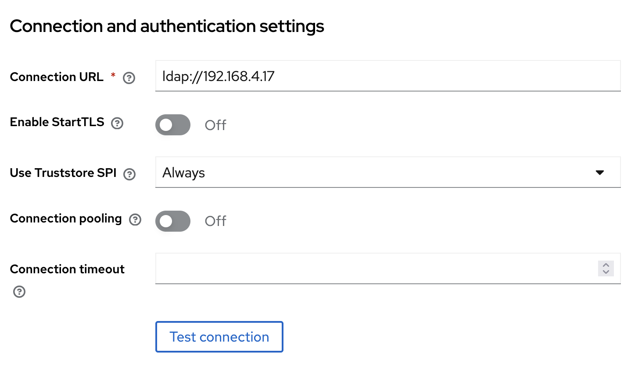
Task: Open the Connection pooling help icon
Action: (135, 220)
